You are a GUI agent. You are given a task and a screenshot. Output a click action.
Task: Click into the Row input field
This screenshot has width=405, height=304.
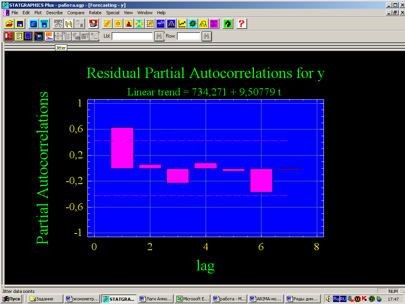coord(189,36)
